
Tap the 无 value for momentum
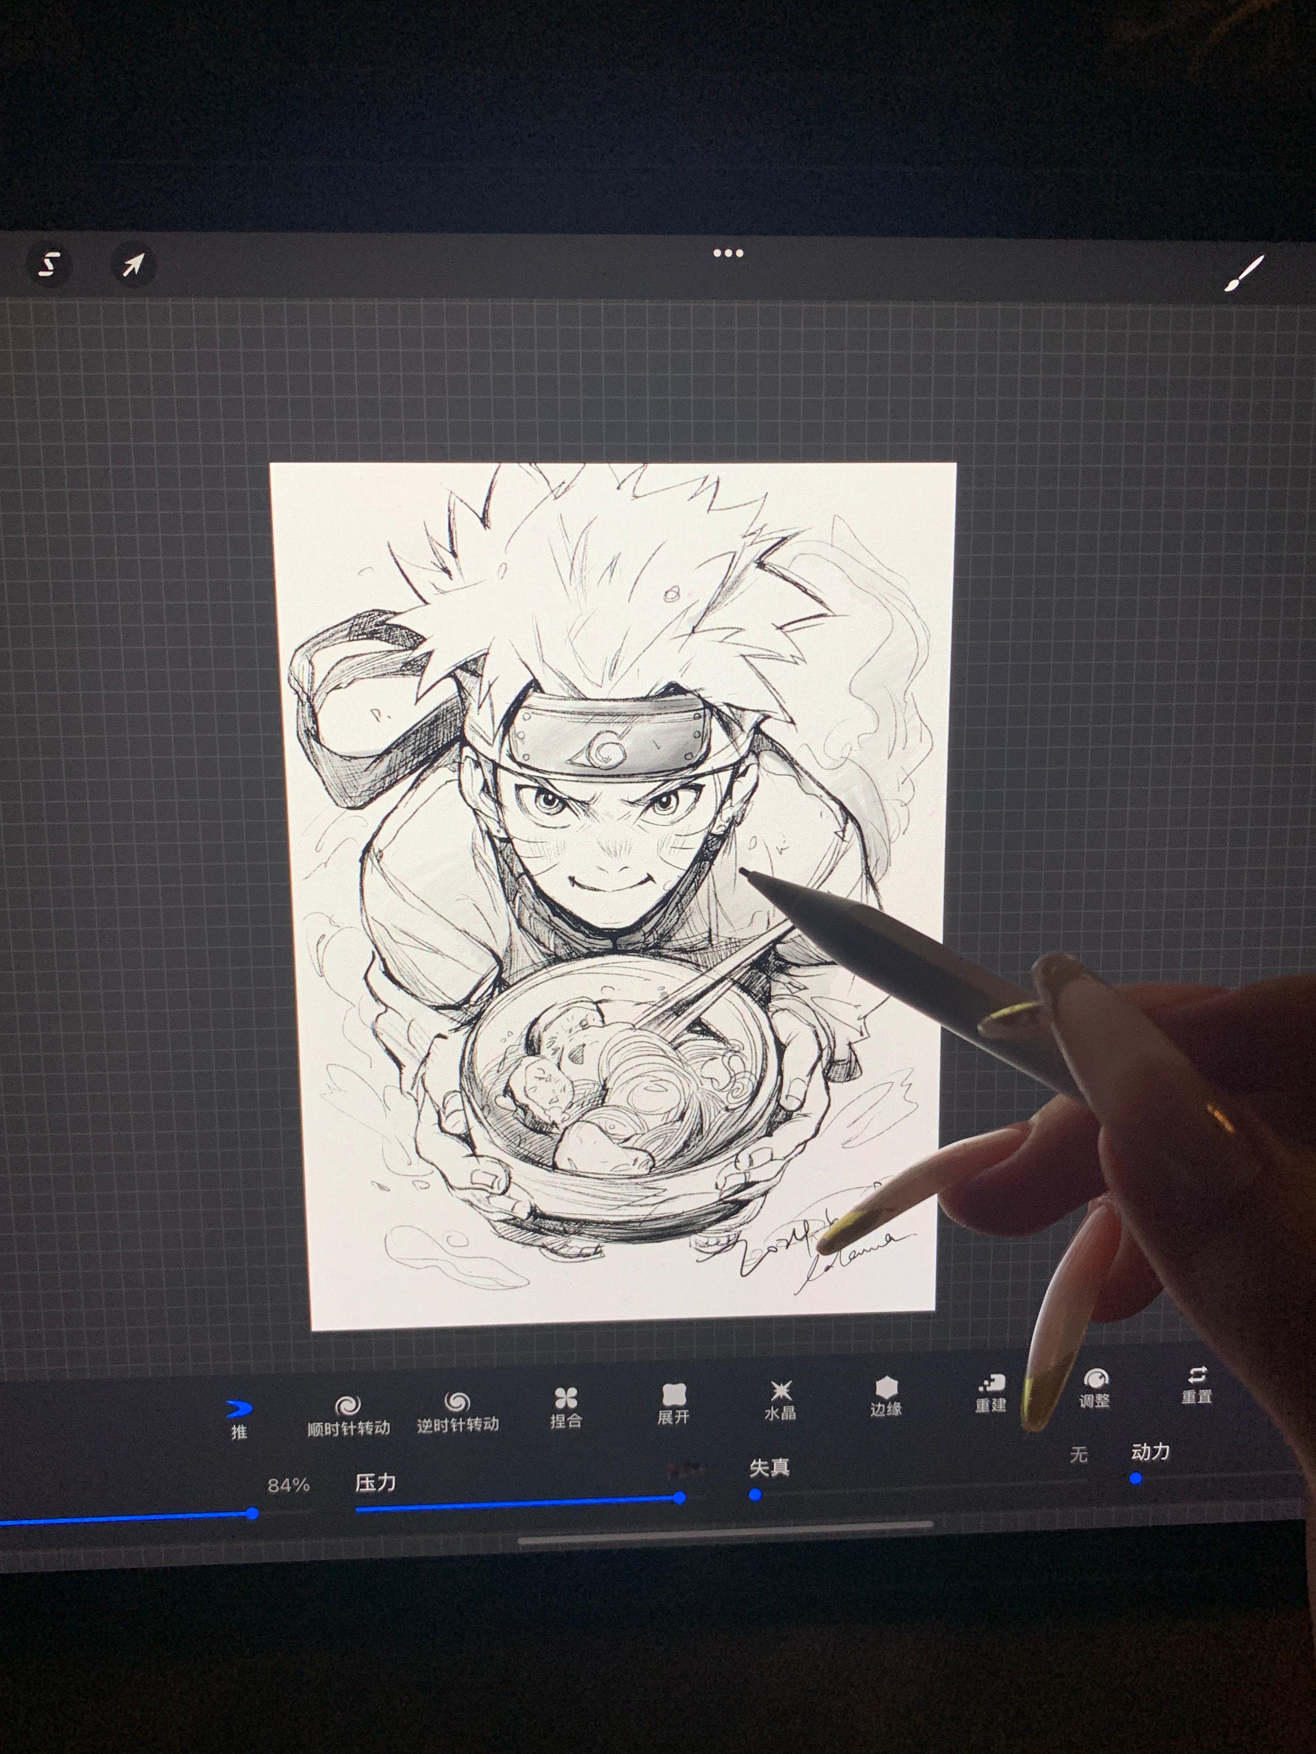pos(1079,1455)
